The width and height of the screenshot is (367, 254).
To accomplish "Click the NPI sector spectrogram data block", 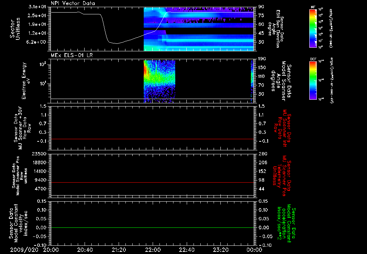I will click(199, 29).
